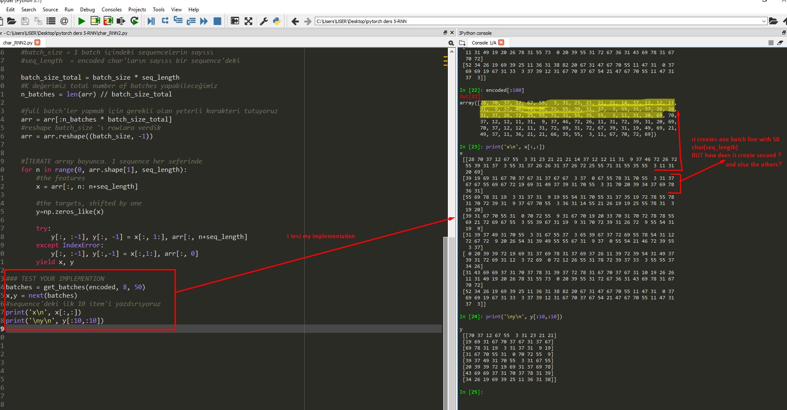Open the PYTHONPATH manager Python icon
The width and height of the screenshot is (787, 410).
277,21
